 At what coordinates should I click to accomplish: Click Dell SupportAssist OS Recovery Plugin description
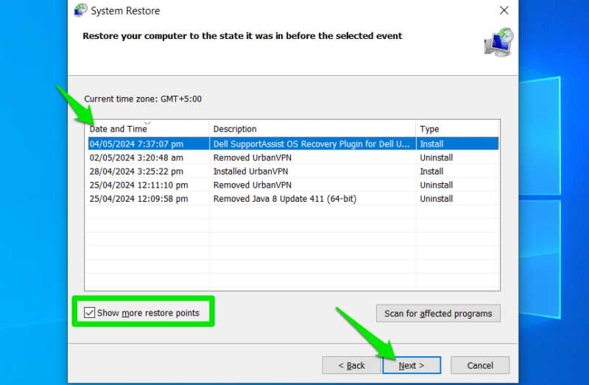point(311,144)
